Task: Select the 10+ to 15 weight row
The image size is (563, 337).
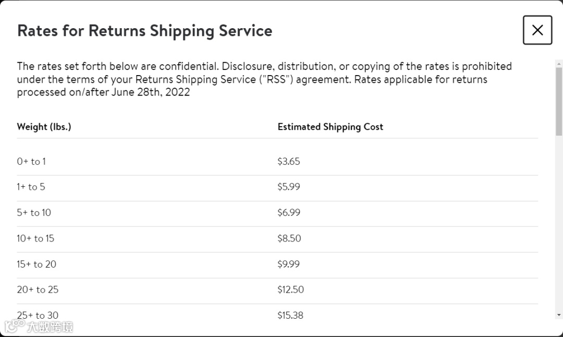Action: (35, 238)
